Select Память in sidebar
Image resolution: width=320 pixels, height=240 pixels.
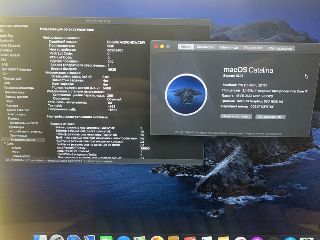pyautogui.click(x=13, y=118)
